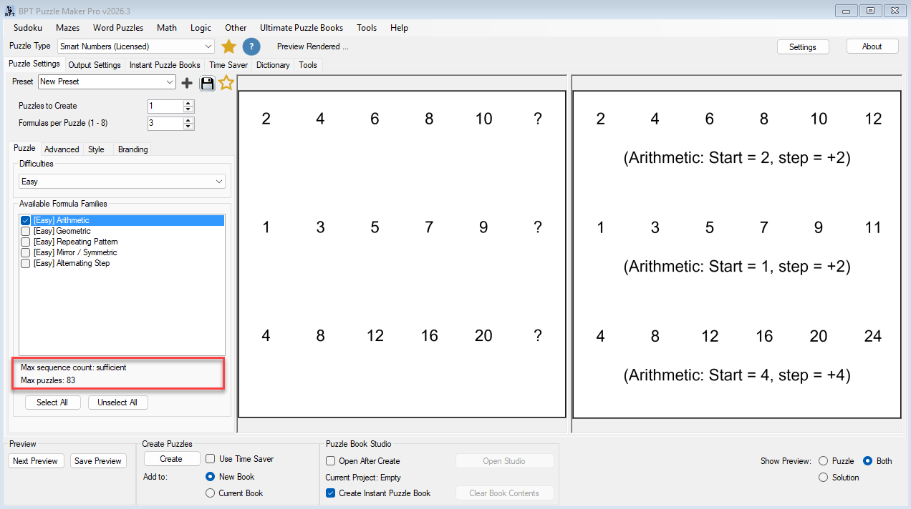Select the New Book radio button

pos(210,477)
